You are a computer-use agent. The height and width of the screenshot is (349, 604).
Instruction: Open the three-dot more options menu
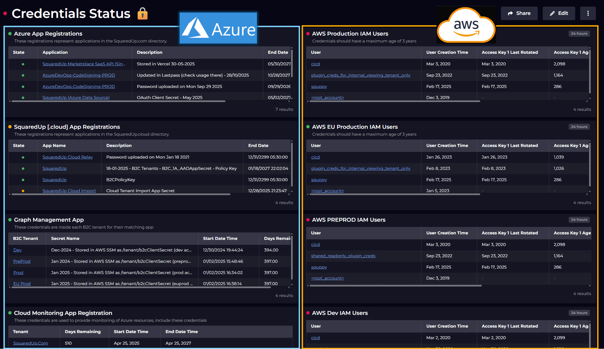588,13
